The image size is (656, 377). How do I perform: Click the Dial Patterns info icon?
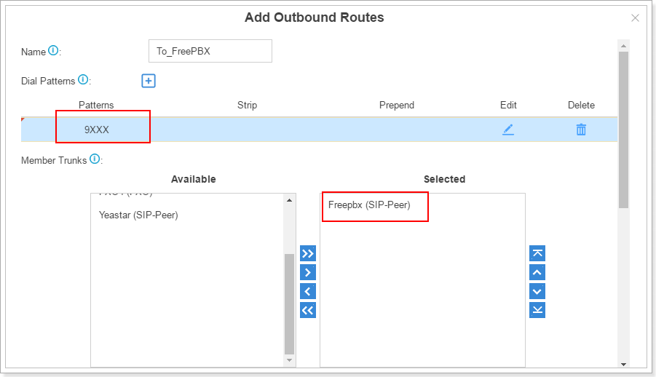click(83, 79)
